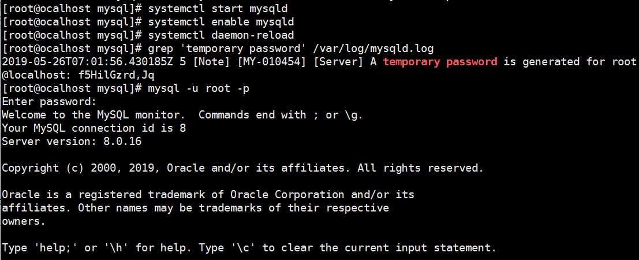Click the red 'temporary password' highlighted text

pos(440,62)
